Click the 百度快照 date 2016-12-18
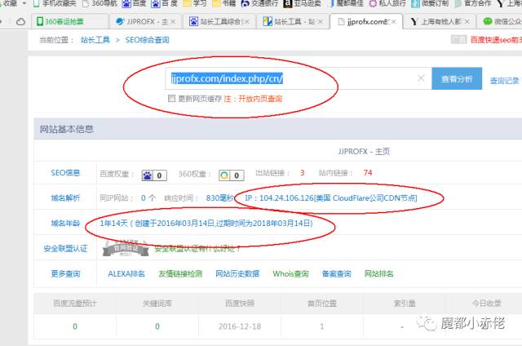 click(240, 326)
